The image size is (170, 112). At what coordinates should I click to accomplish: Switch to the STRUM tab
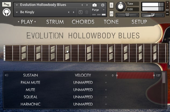click(x=55, y=22)
